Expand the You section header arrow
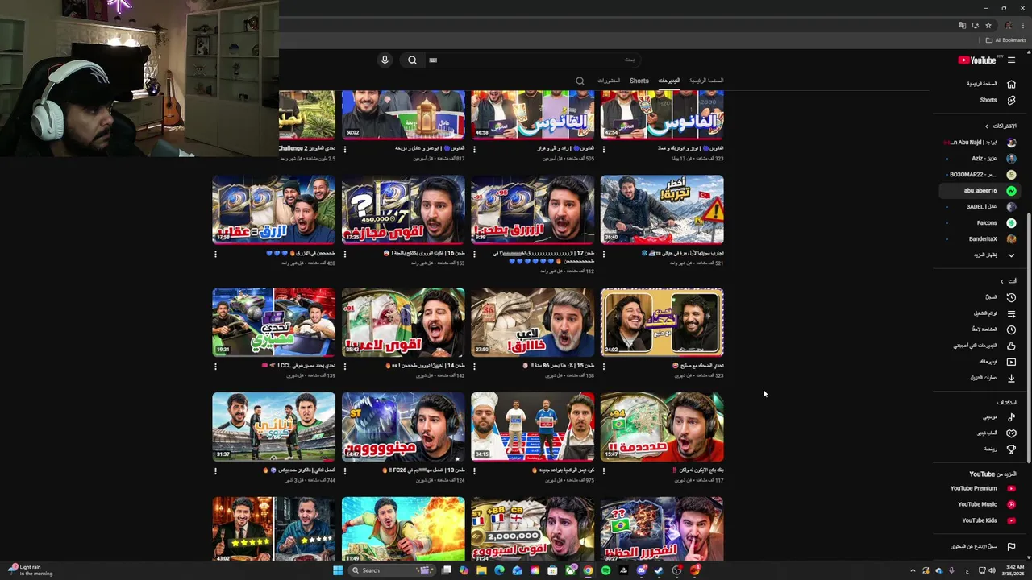The width and height of the screenshot is (1032, 580). [x=1002, y=281]
